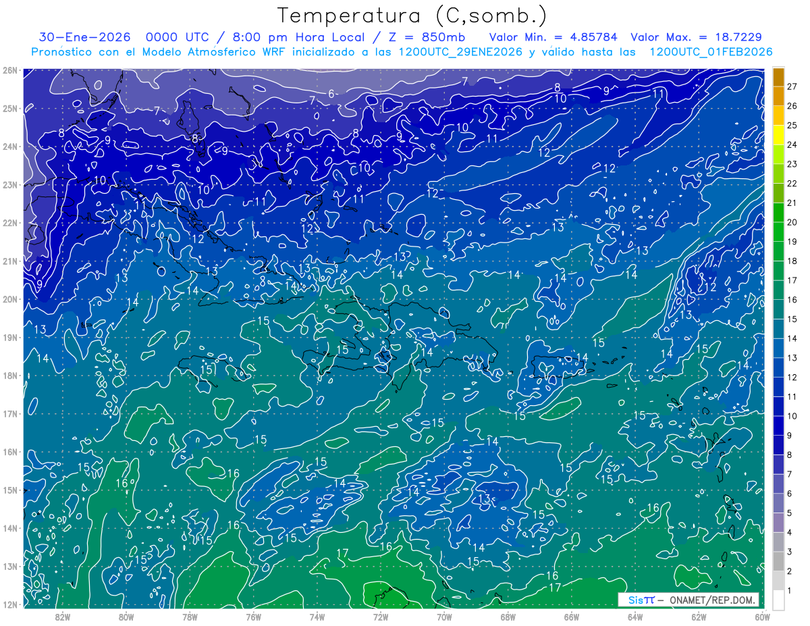Click legend value 27 on color bar
810x626 pixels.
[792, 86]
